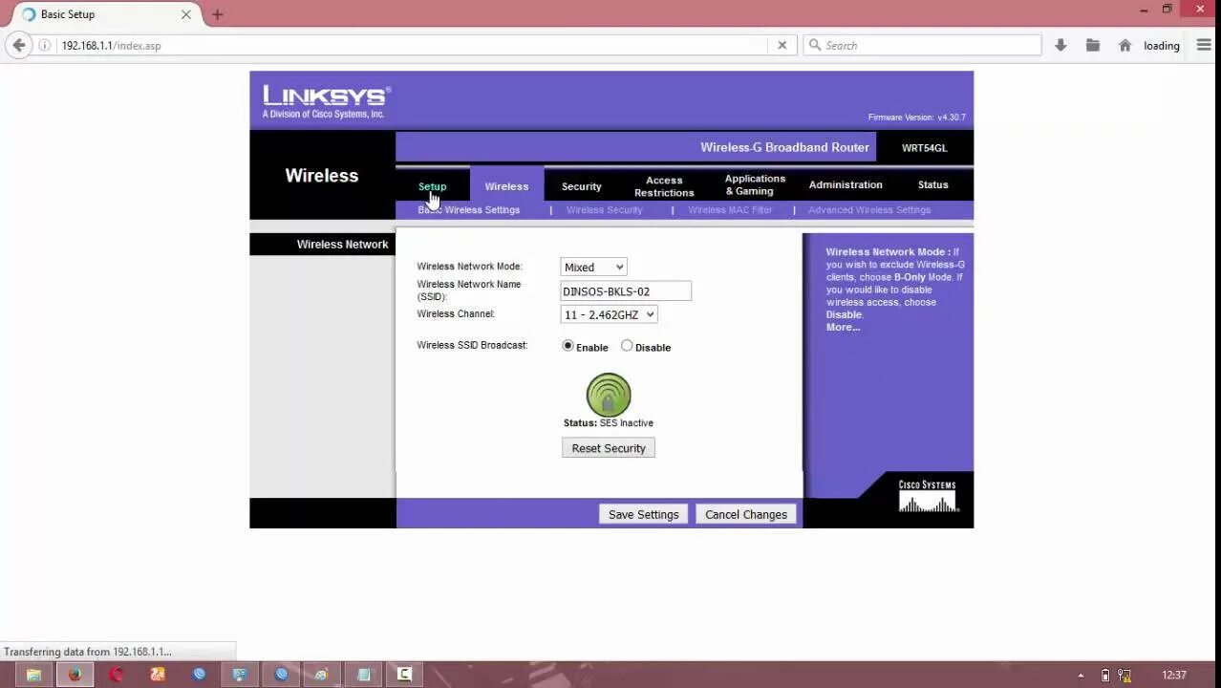Click the URL address bar
Viewport: 1221px width, 688px height.
tap(411, 45)
